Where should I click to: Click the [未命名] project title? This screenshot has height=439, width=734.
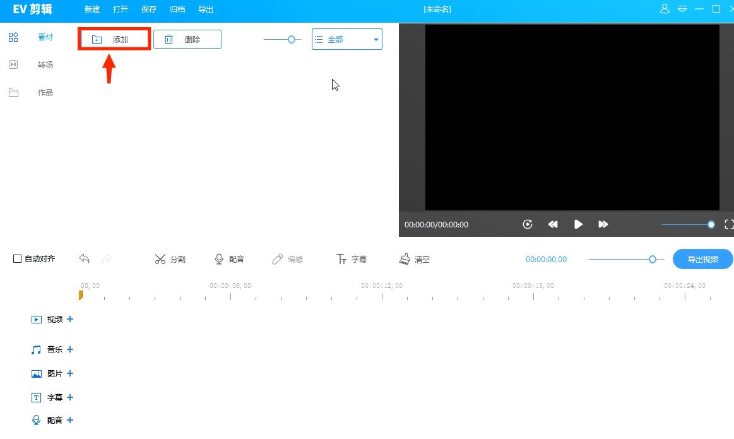(x=437, y=9)
